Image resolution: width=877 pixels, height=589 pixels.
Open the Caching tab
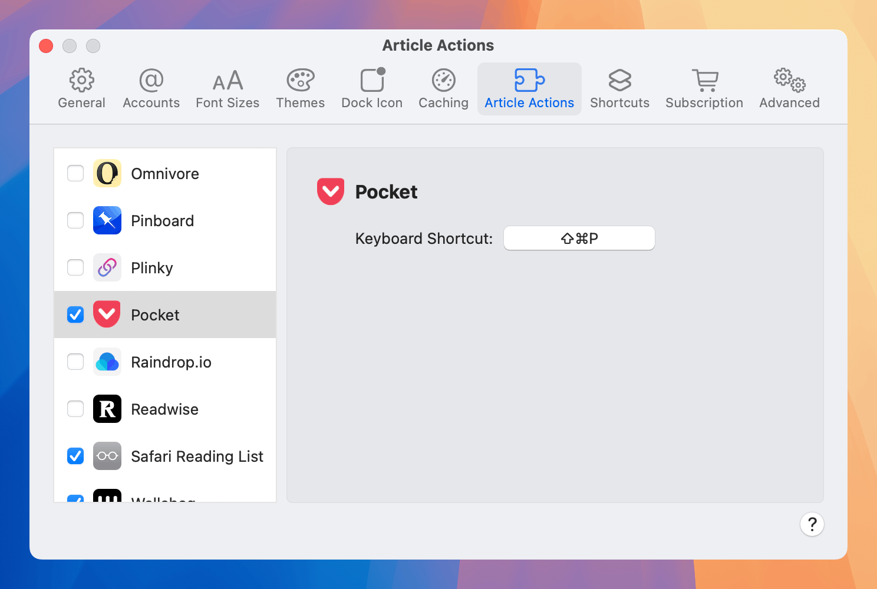[x=444, y=89]
